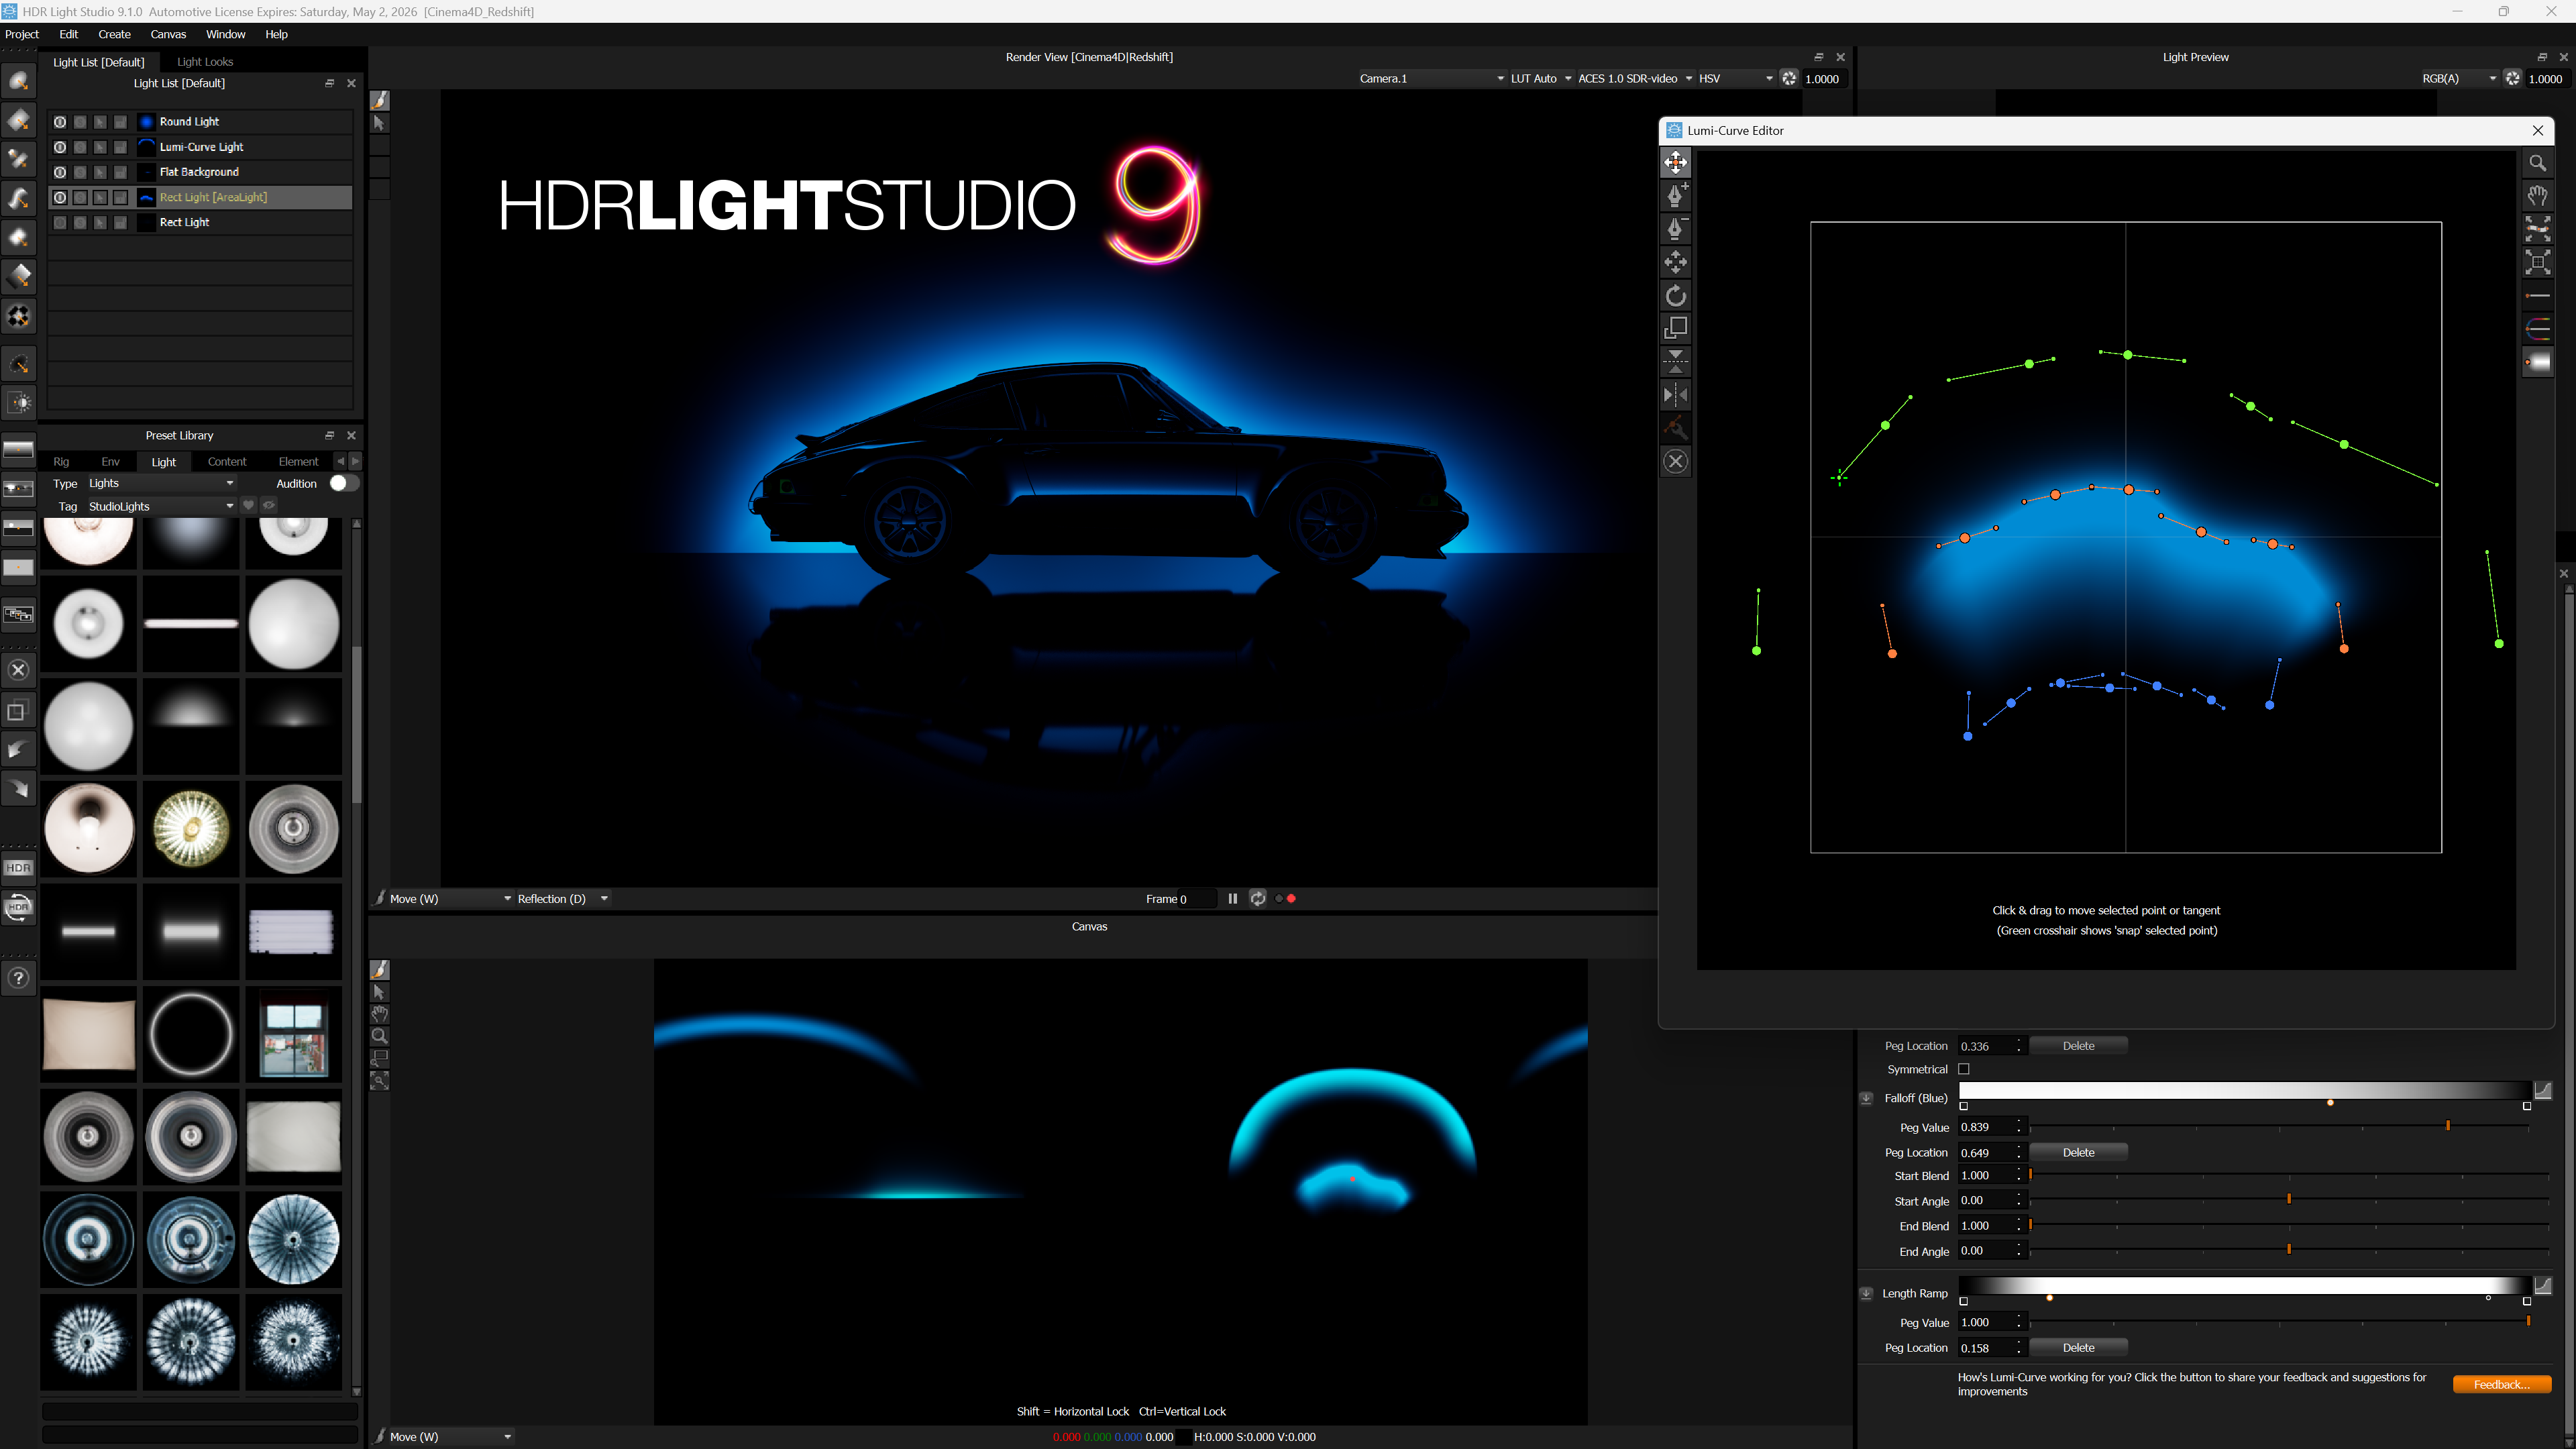Open the Canvas menu
2576x1449 pixels.
click(168, 34)
